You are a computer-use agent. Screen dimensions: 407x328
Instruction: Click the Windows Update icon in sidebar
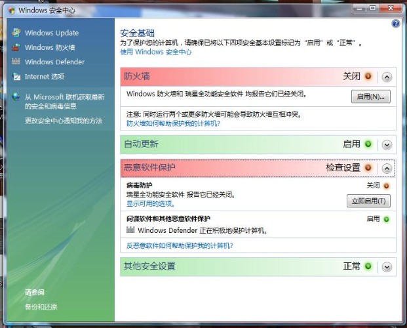click(x=16, y=32)
